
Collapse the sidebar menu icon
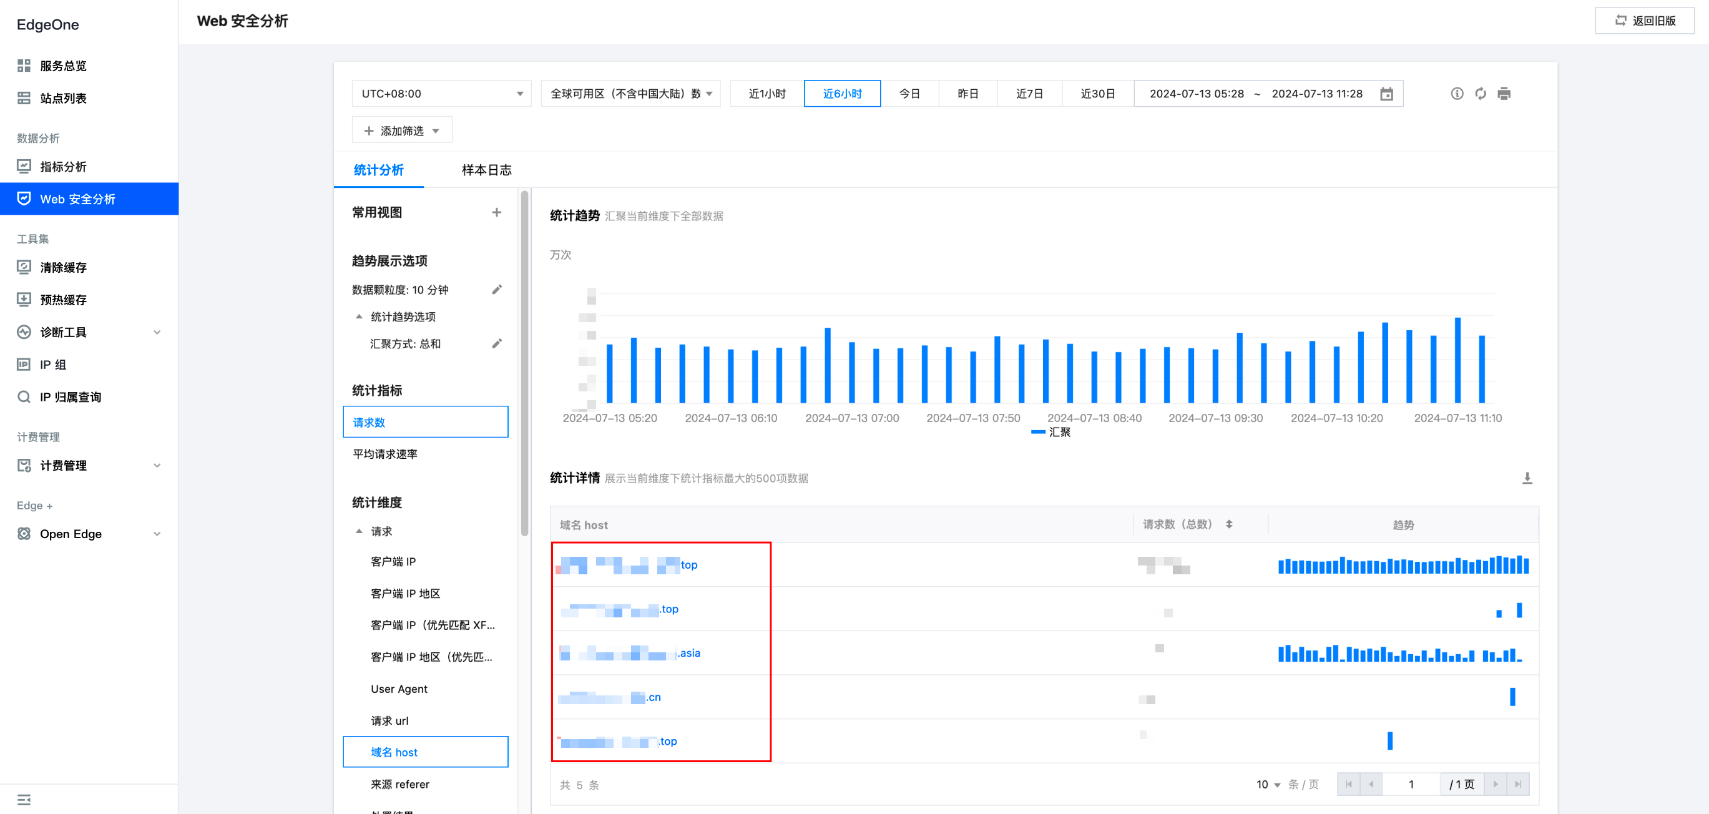tap(24, 799)
